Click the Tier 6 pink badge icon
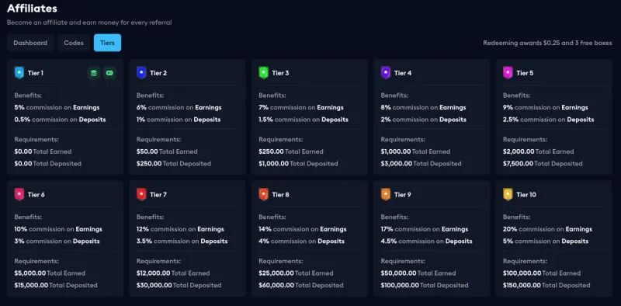621x306 pixels. point(19,195)
